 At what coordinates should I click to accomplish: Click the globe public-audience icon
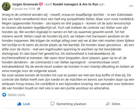[39, 9]
